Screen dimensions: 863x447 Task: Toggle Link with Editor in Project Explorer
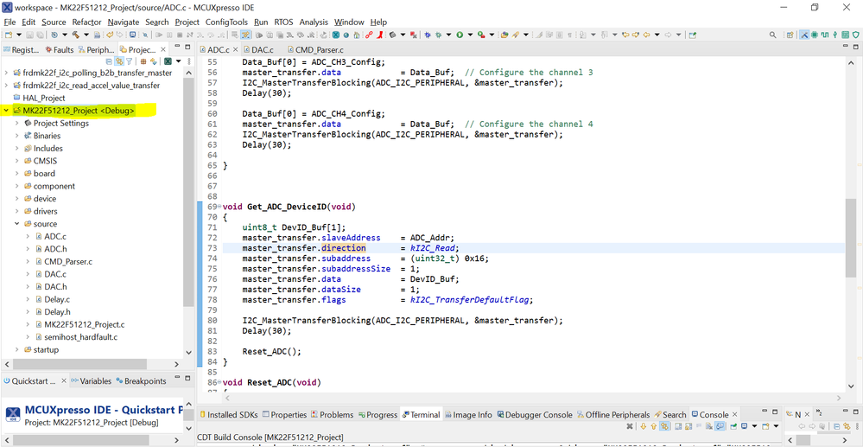click(x=118, y=61)
